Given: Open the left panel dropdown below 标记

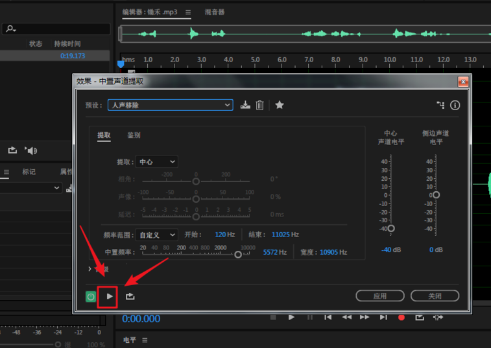Looking at the screenshot, I should pos(30,188).
